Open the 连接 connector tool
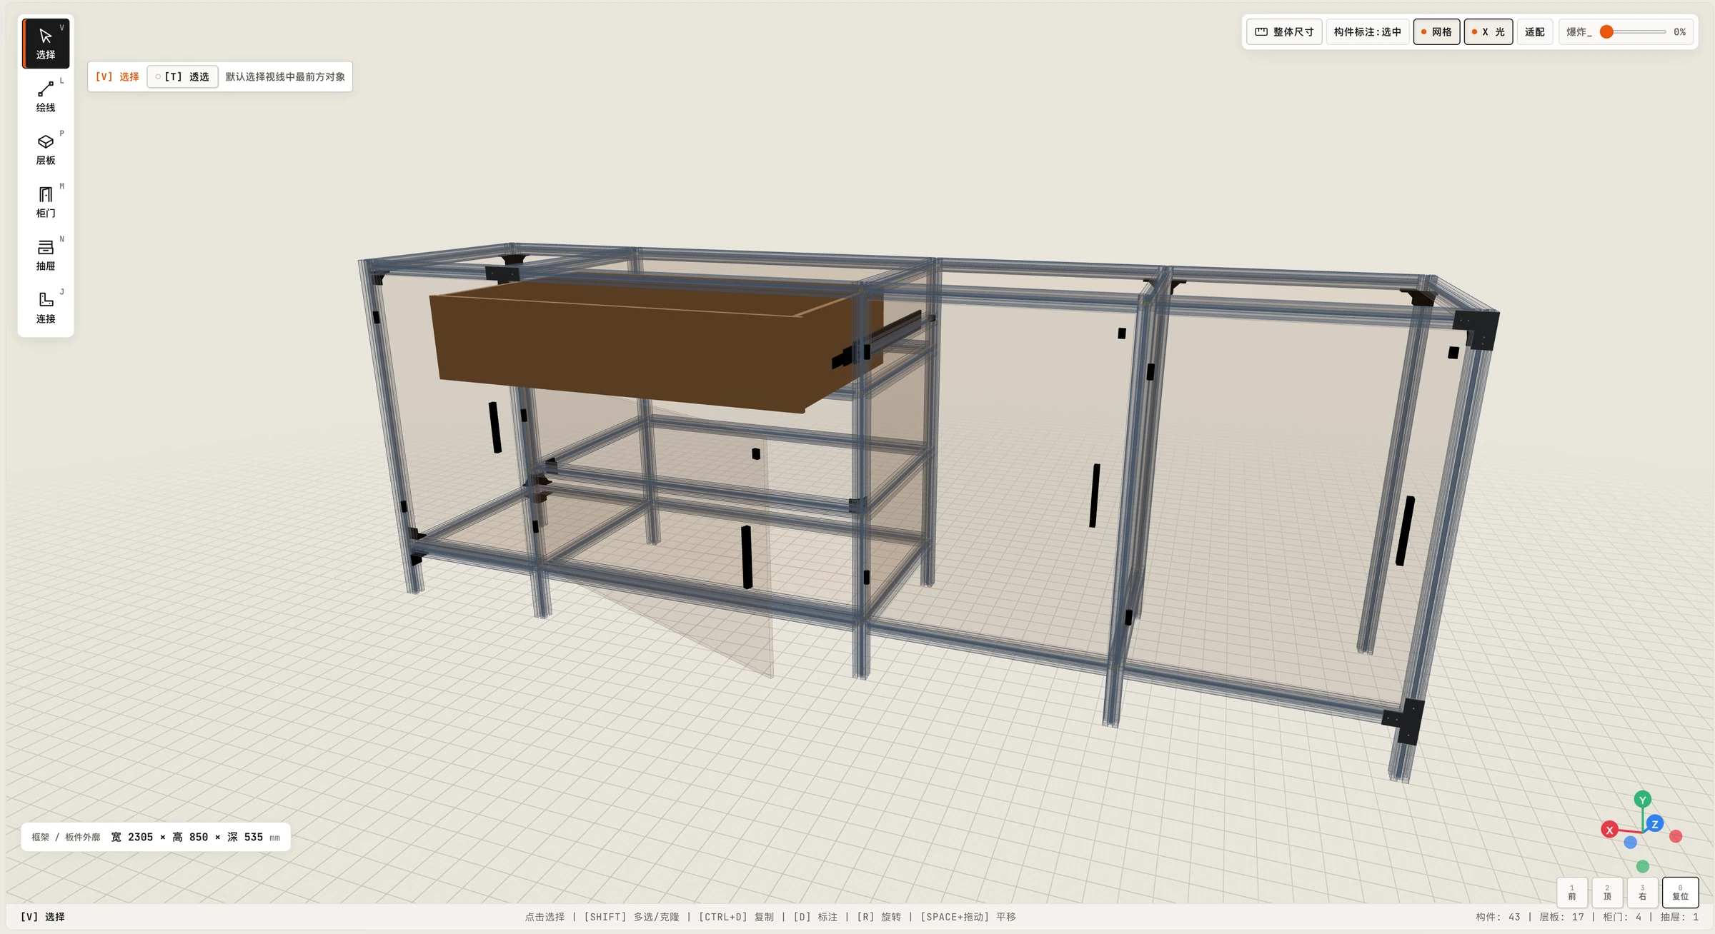1715x934 pixels. pyautogui.click(x=46, y=308)
